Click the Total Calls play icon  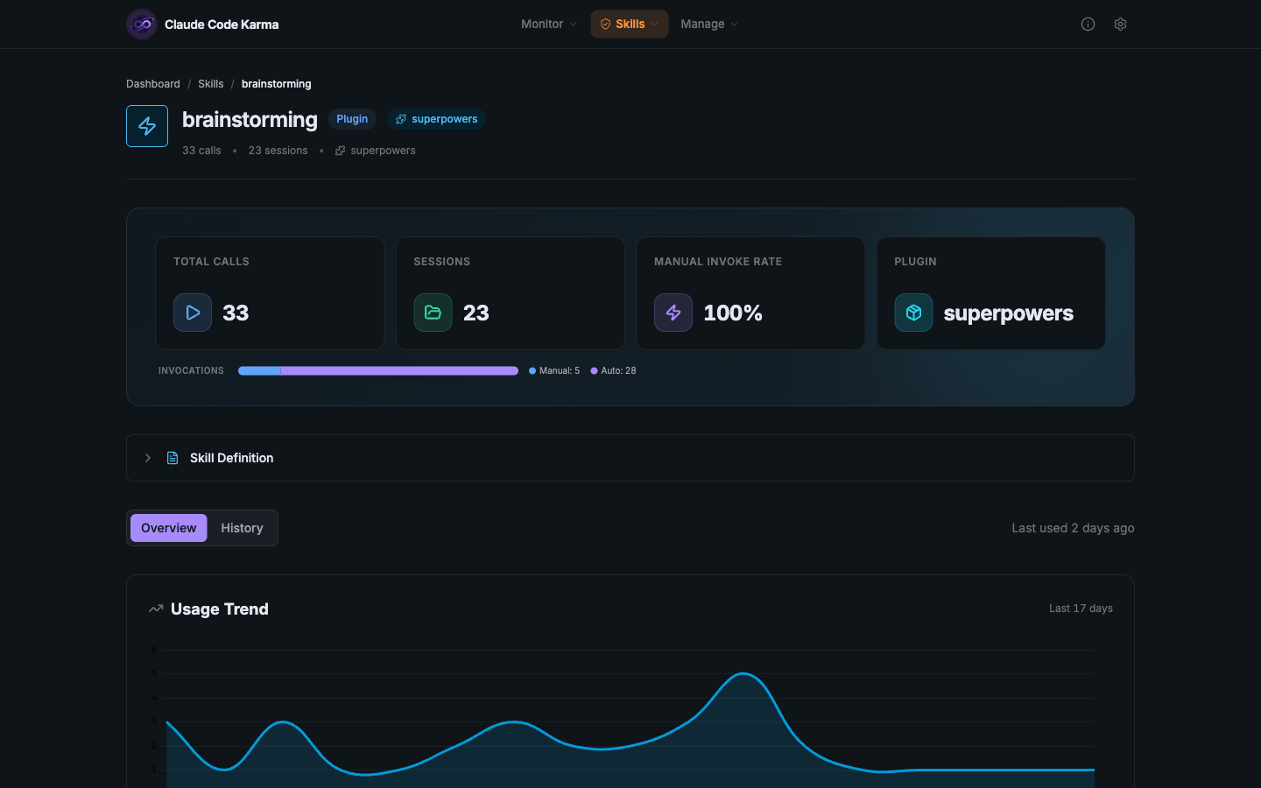click(x=193, y=313)
